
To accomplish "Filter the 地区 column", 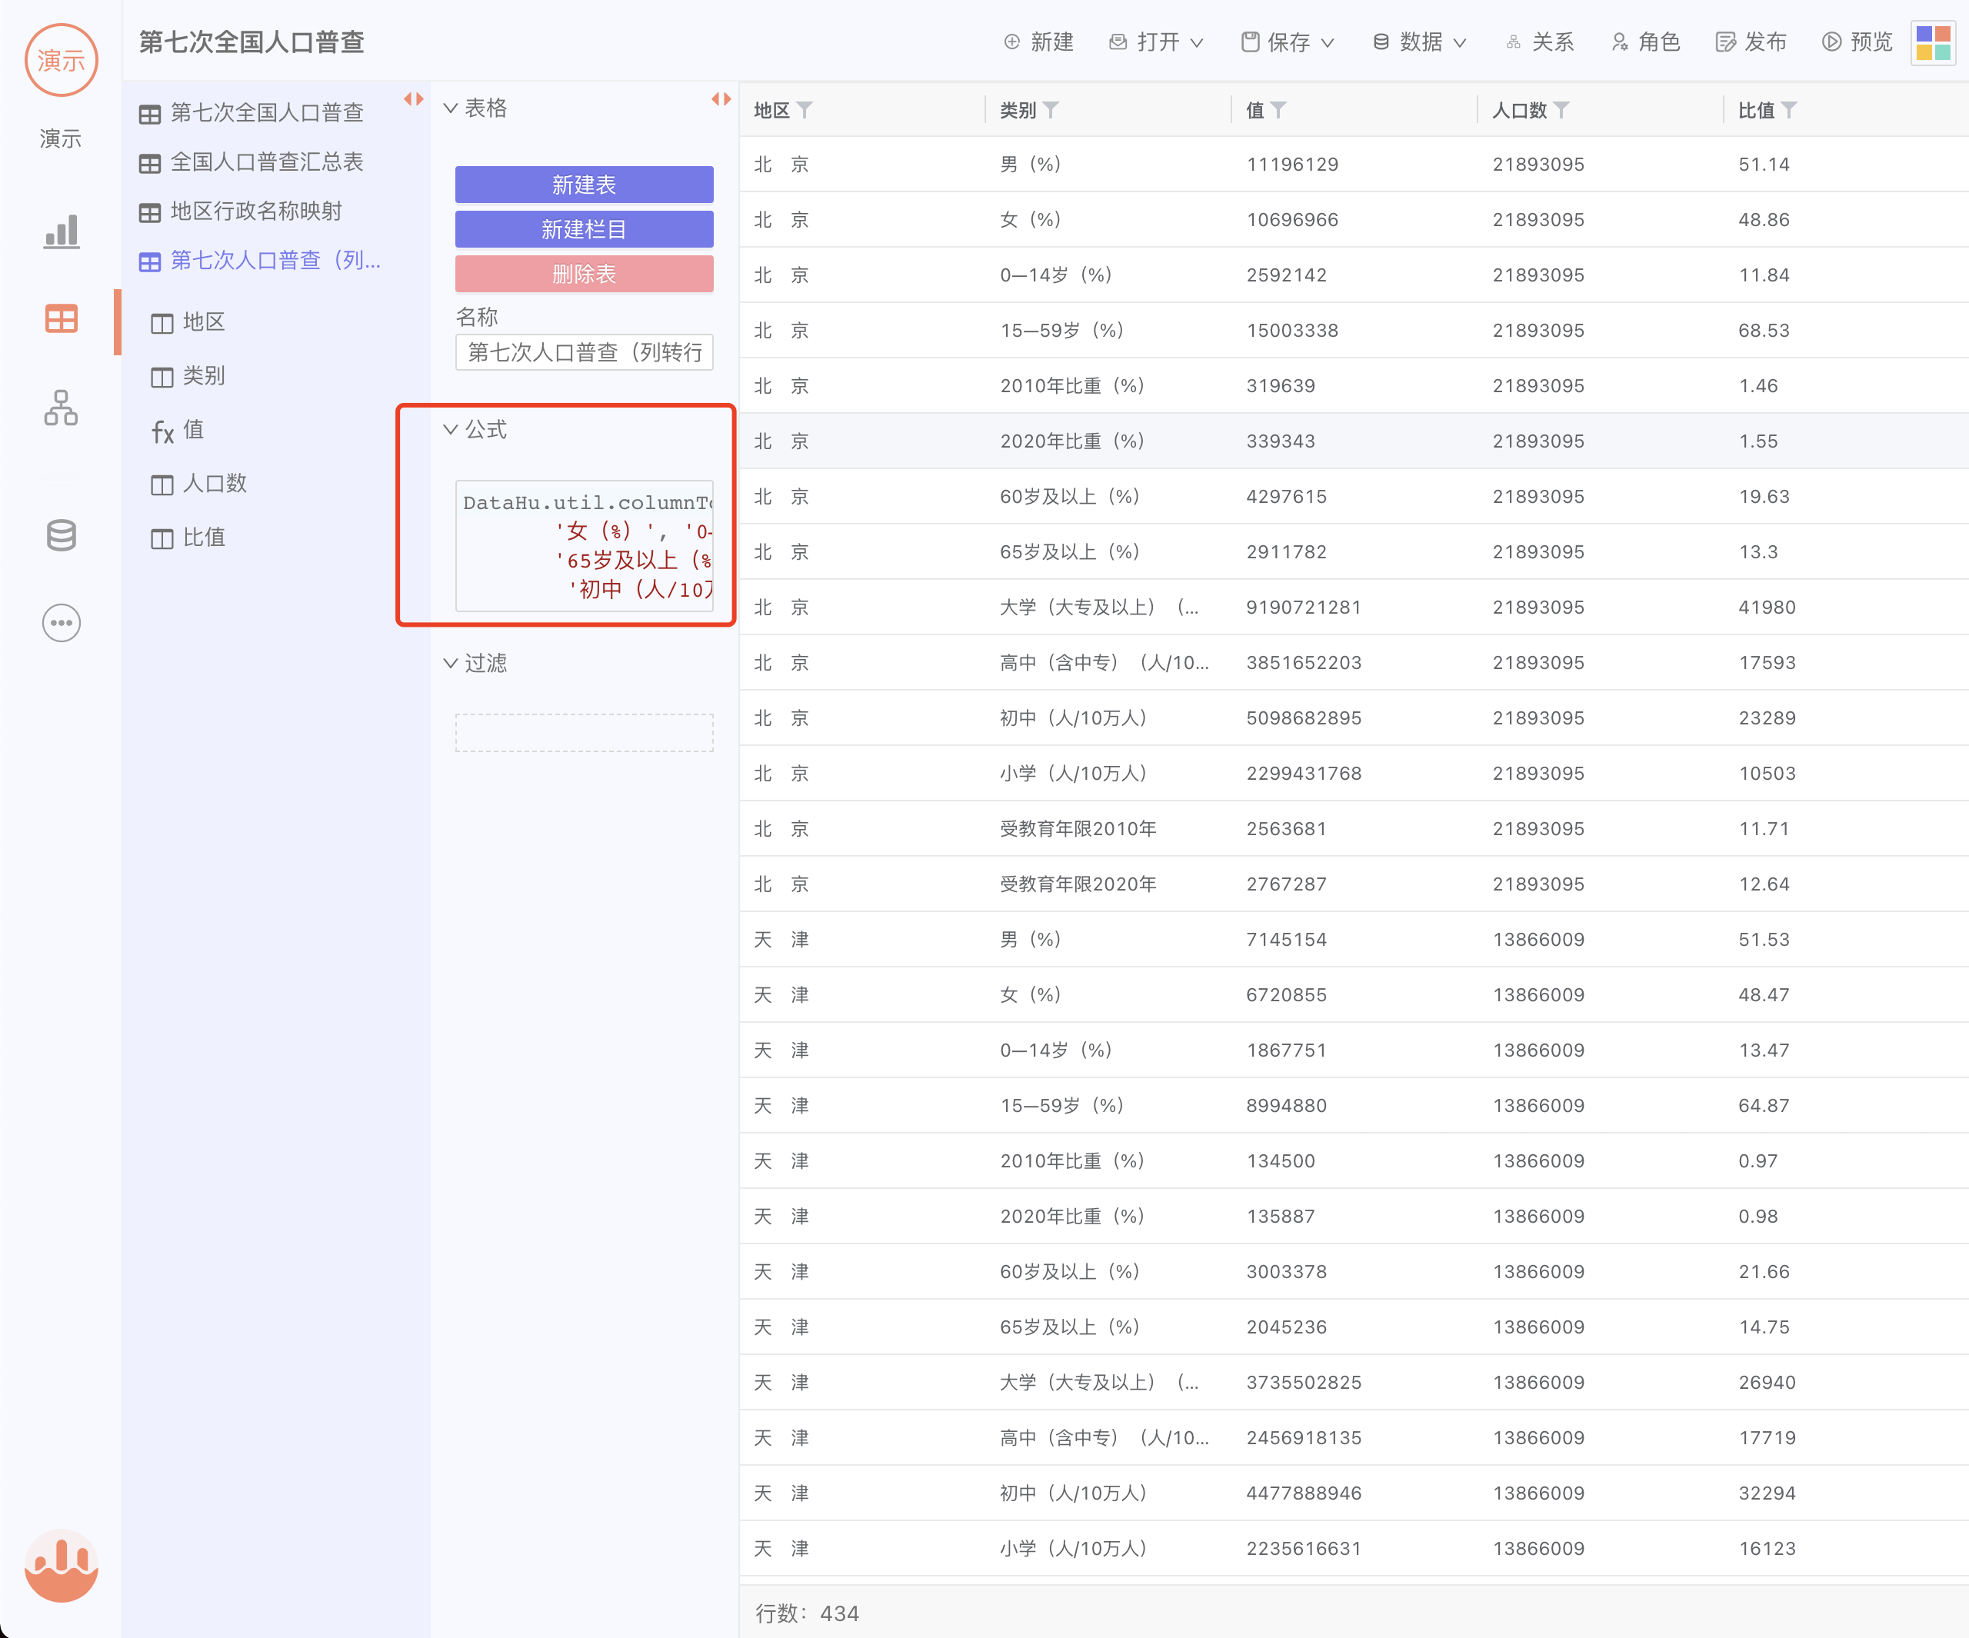I will tap(805, 111).
